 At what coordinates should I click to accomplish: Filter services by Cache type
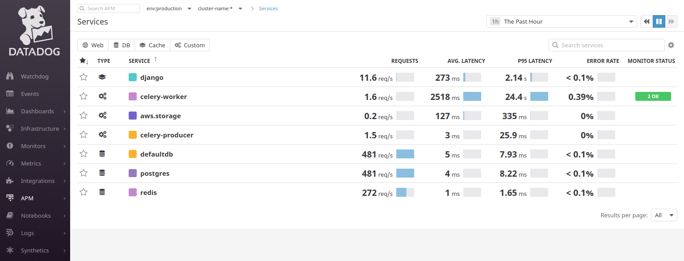pos(152,45)
